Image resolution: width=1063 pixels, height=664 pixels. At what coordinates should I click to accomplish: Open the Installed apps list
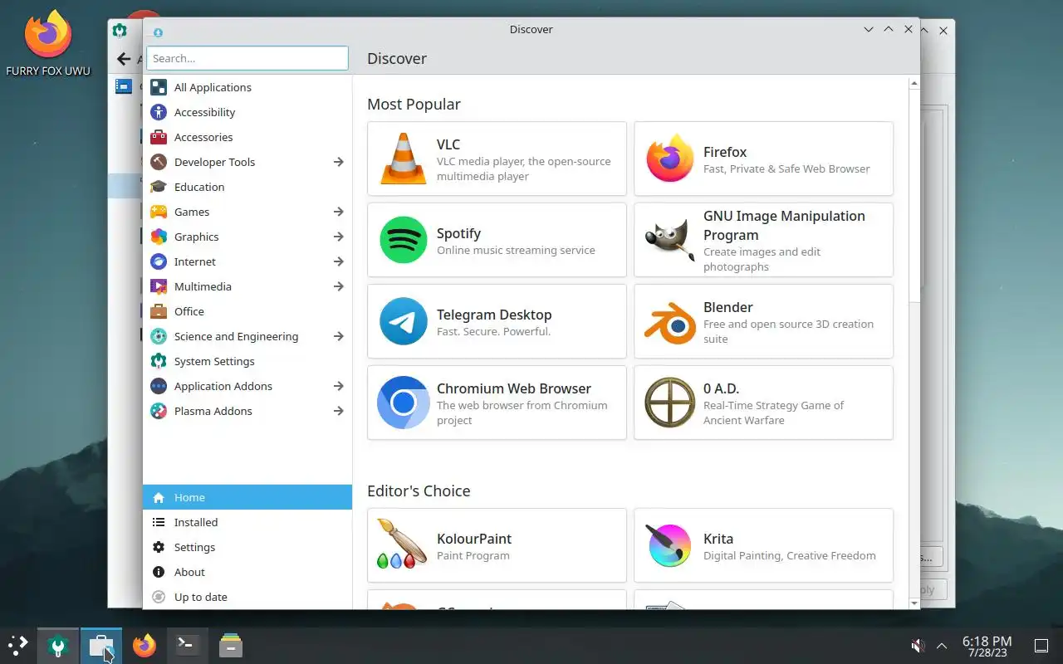click(247, 522)
